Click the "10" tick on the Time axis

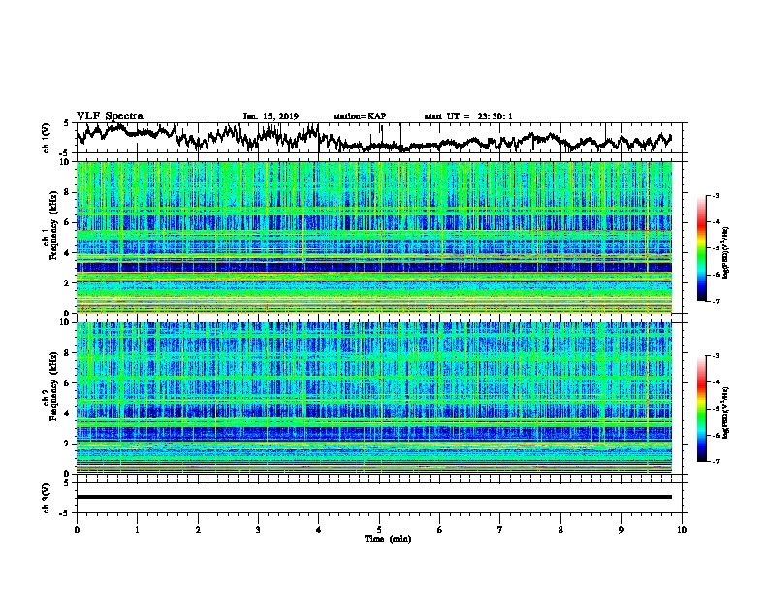pos(682,530)
